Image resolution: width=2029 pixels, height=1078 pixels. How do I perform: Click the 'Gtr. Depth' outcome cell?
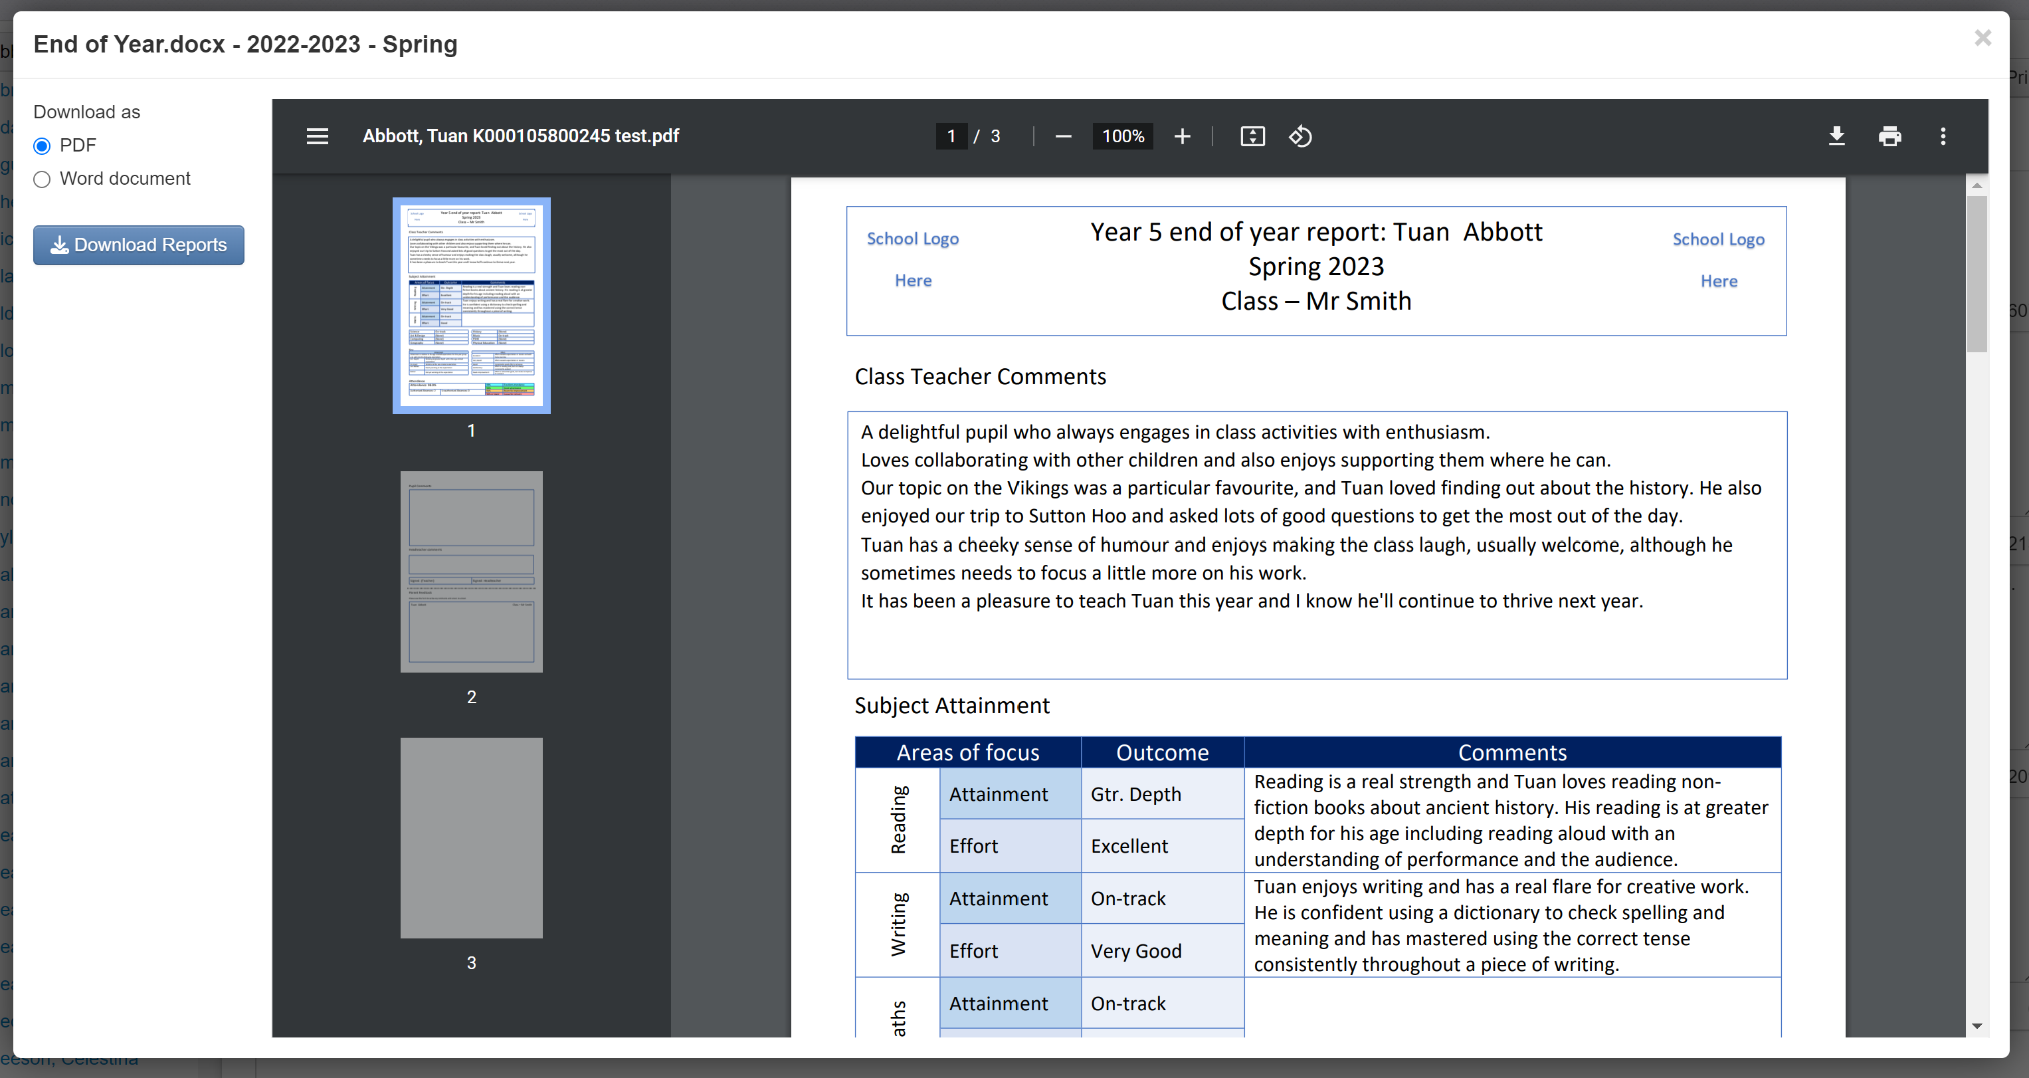tap(1163, 794)
